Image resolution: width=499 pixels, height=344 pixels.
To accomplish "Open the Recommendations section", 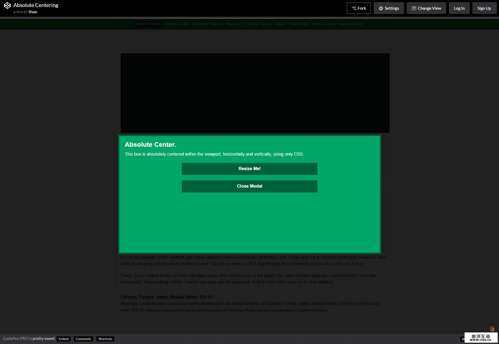I will click(351, 24).
